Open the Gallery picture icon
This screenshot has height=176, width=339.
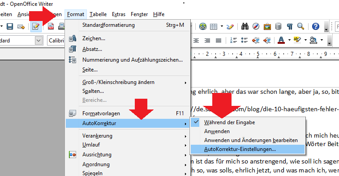[x=267, y=26]
